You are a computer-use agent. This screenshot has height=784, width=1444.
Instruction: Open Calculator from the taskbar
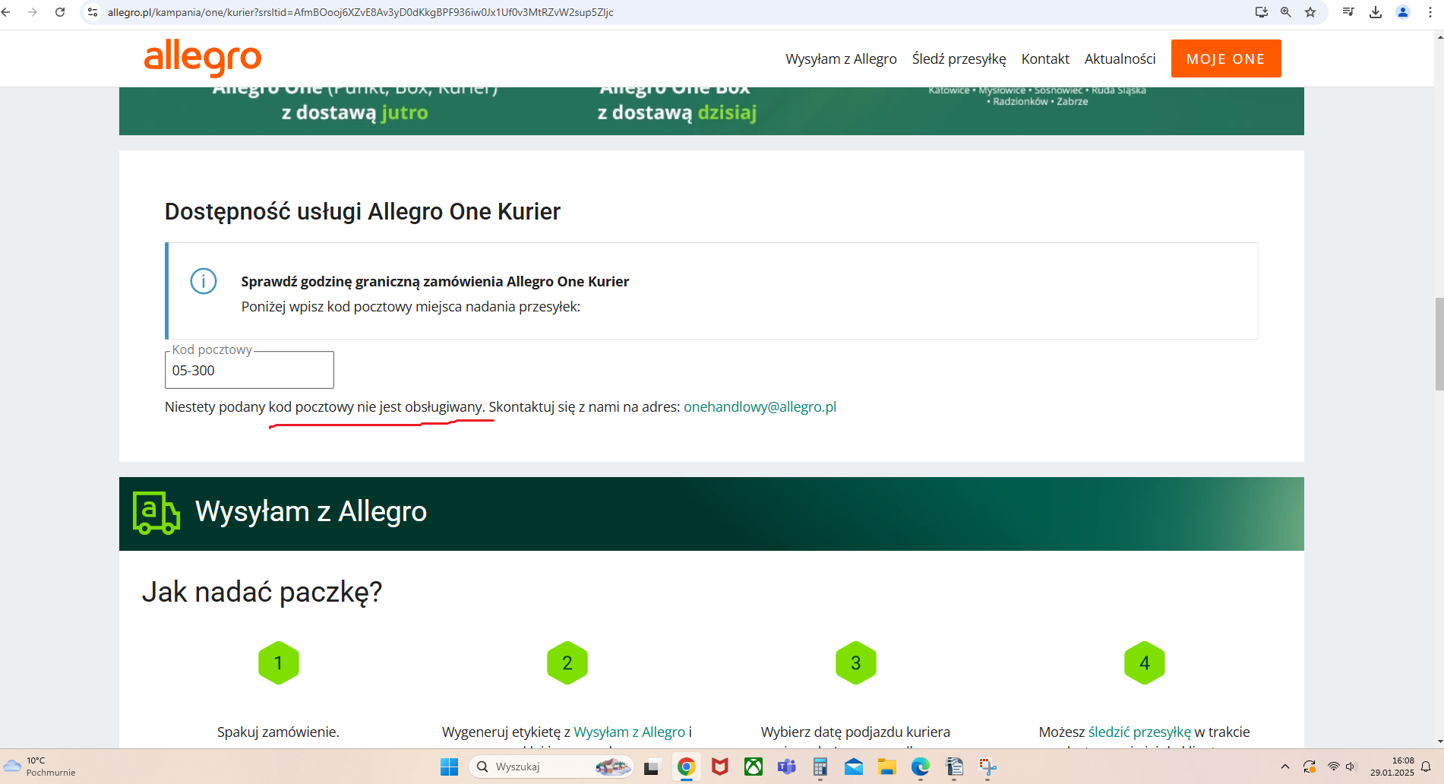pos(820,767)
